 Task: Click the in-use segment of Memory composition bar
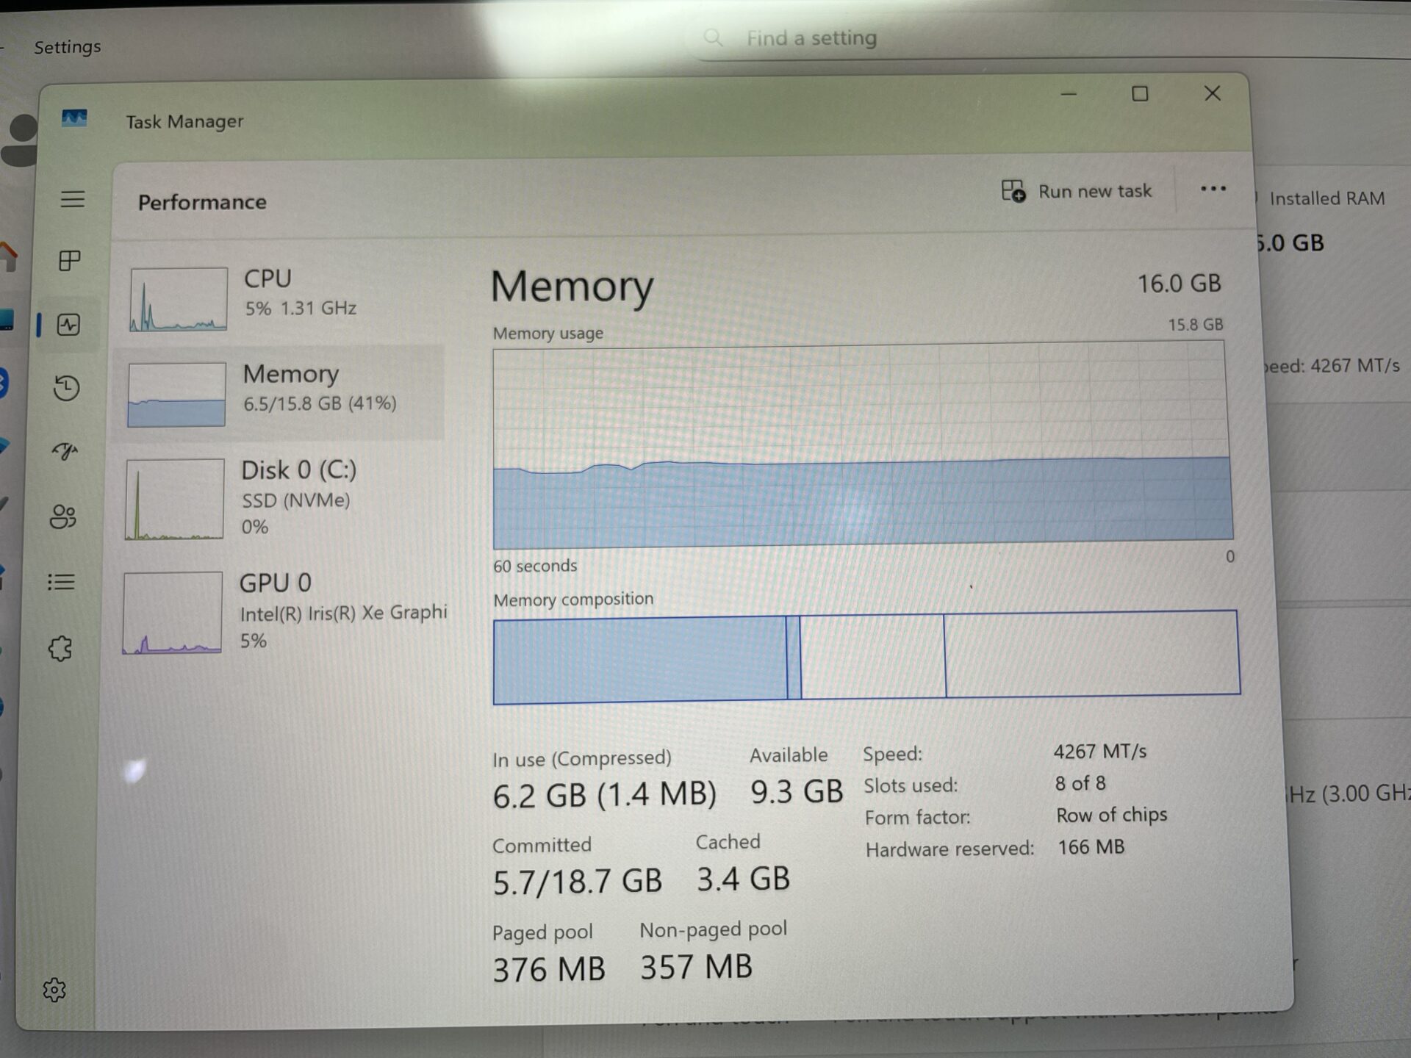pos(639,660)
